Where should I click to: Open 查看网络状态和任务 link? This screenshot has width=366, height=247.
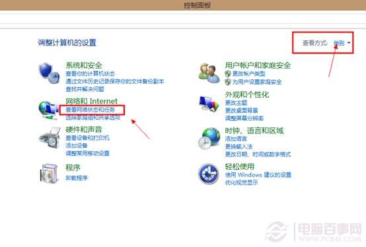91,110
